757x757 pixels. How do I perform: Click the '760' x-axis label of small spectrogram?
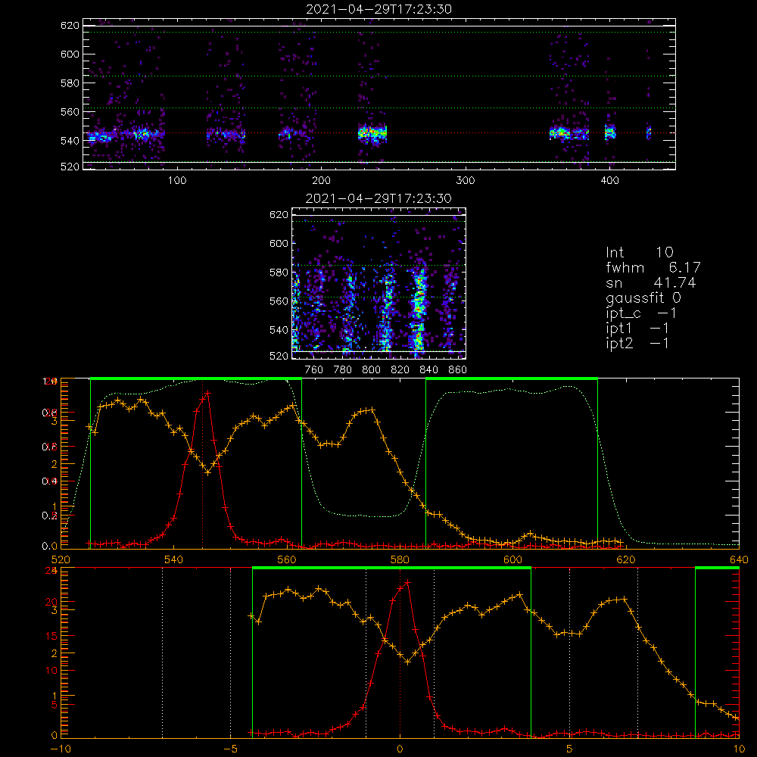(x=314, y=370)
